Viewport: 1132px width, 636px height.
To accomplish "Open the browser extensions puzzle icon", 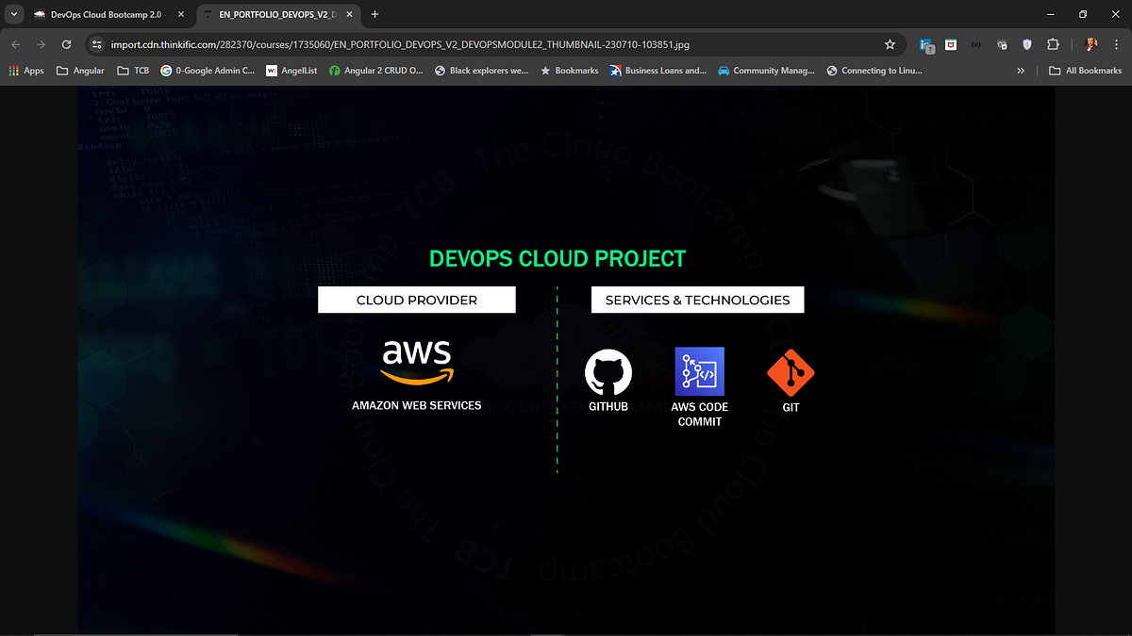I will click(x=1053, y=44).
